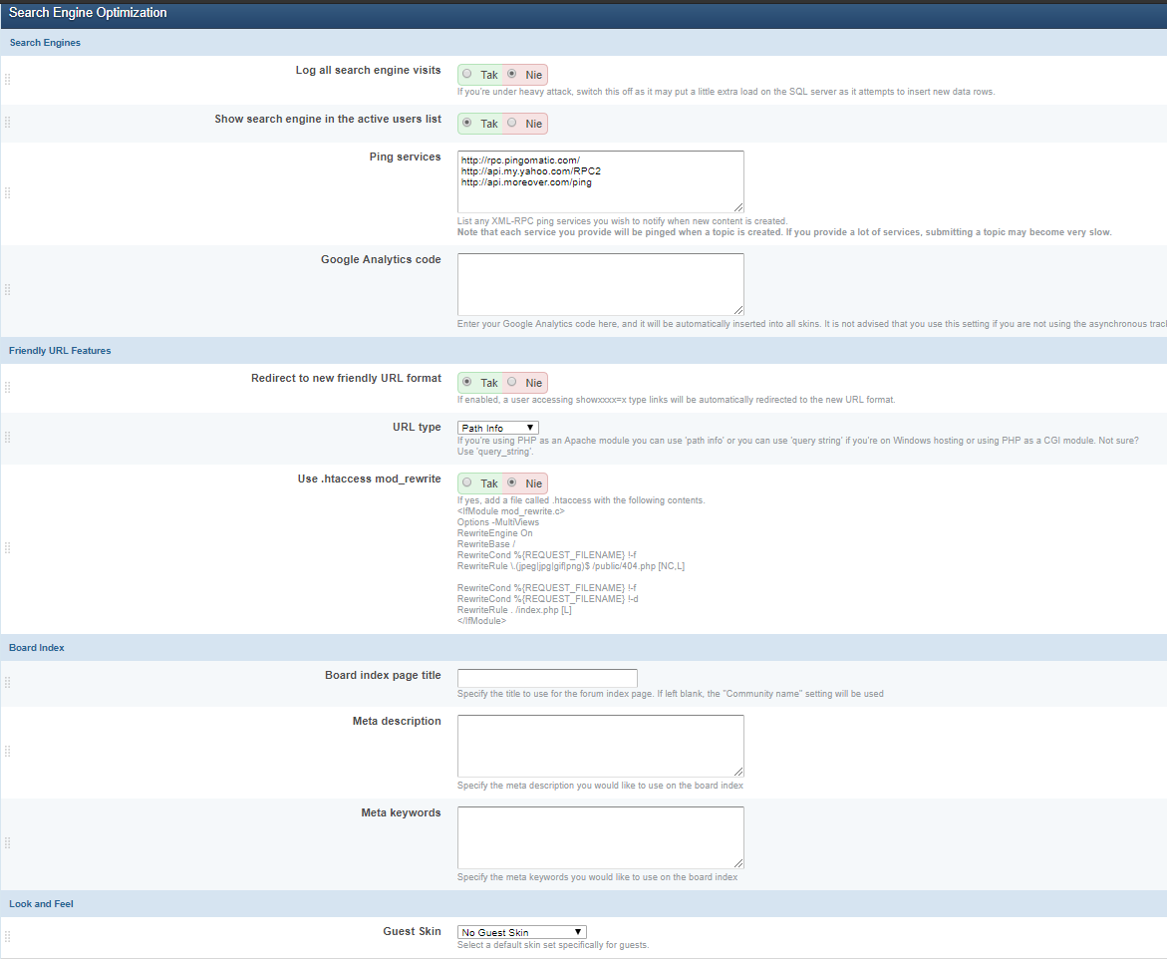Viewport: 1167px width, 959px height.
Task: Select Tak for Log all search engine visits
Action: pos(467,74)
